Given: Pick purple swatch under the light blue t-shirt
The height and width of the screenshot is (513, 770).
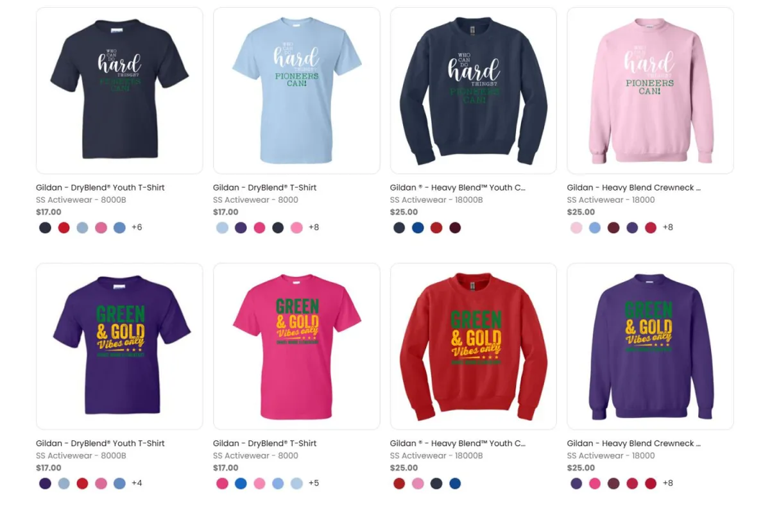Looking at the screenshot, I should click(x=241, y=228).
